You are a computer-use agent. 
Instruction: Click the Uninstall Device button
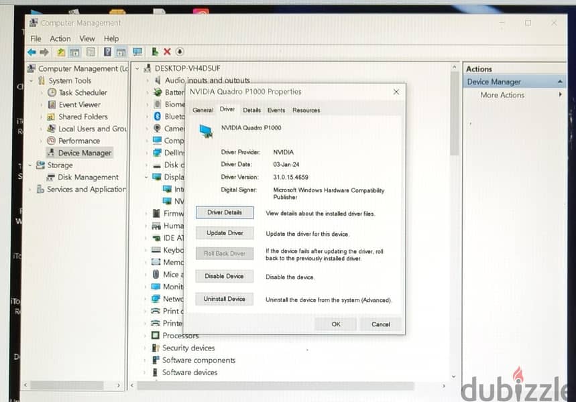(224, 299)
